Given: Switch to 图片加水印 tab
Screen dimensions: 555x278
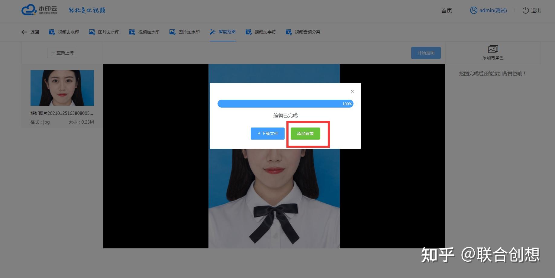Looking at the screenshot, I should (x=185, y=32).
